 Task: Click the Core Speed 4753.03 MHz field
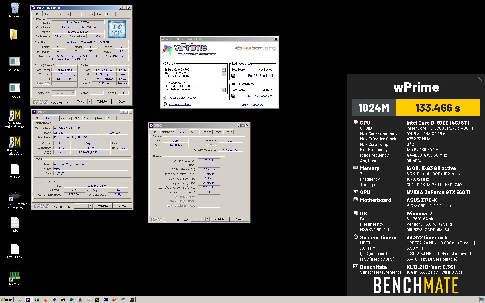(64, 70)
